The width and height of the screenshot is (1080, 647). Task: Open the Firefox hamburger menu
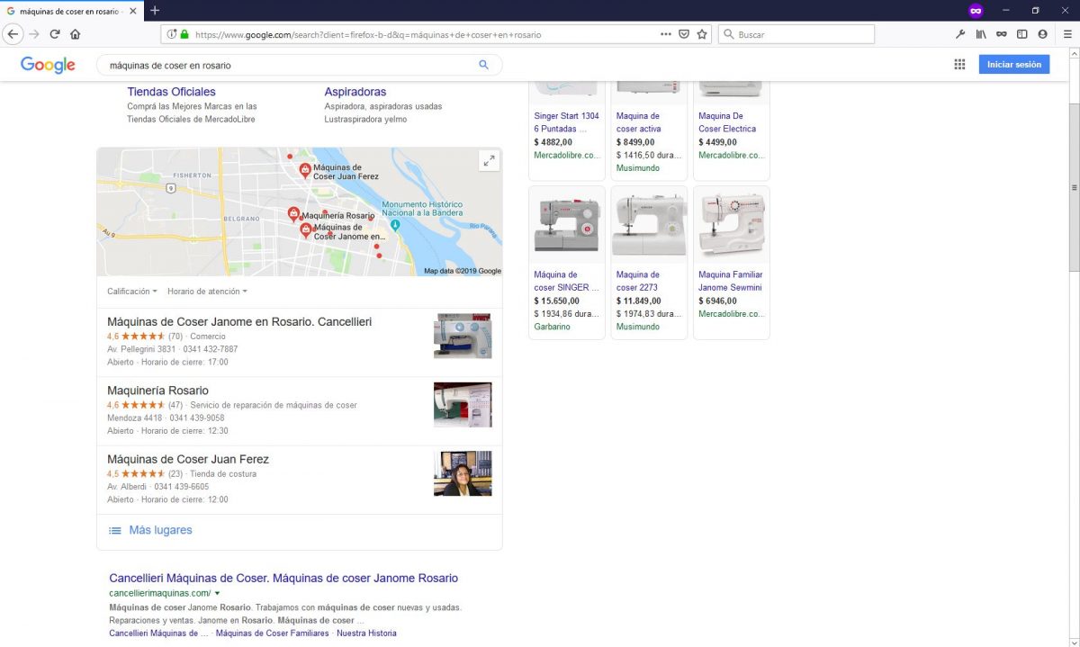[x=1067, y=34]
